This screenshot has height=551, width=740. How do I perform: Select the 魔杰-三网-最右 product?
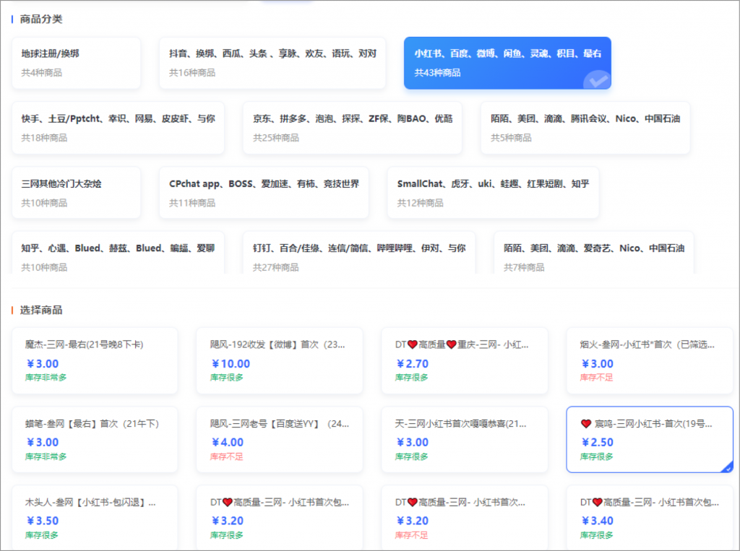click(95, 360)
